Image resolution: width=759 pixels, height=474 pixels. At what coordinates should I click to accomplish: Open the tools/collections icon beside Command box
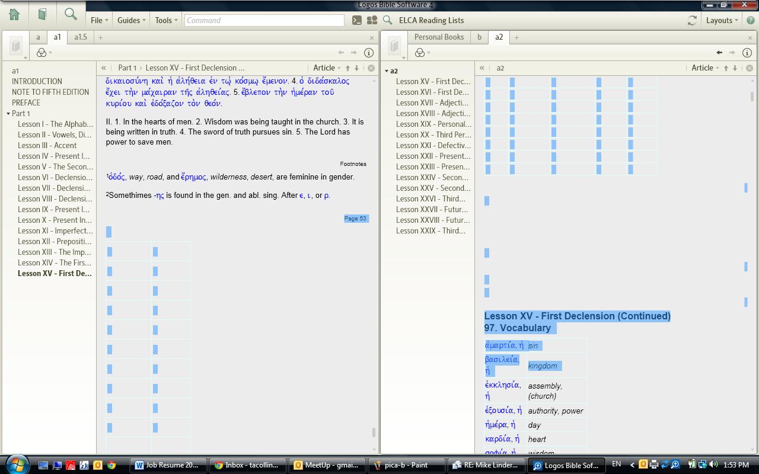[372, 20]
